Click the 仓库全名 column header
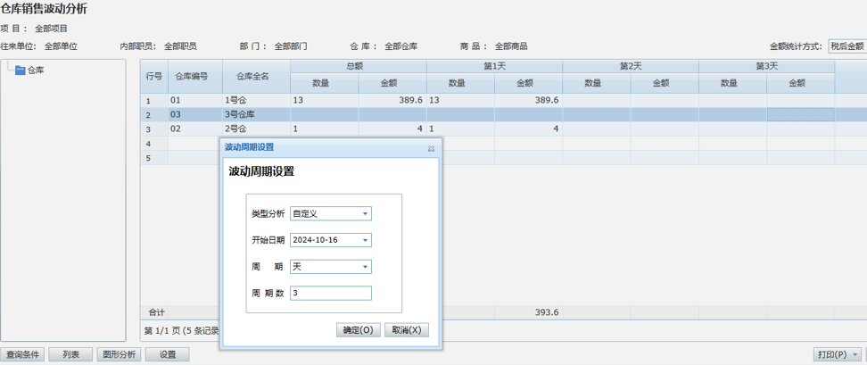The width and height of the screenshot is (867, 365). (246, 76)
